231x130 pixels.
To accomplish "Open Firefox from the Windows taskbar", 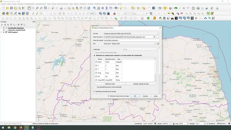I will [x=21, y=127].
